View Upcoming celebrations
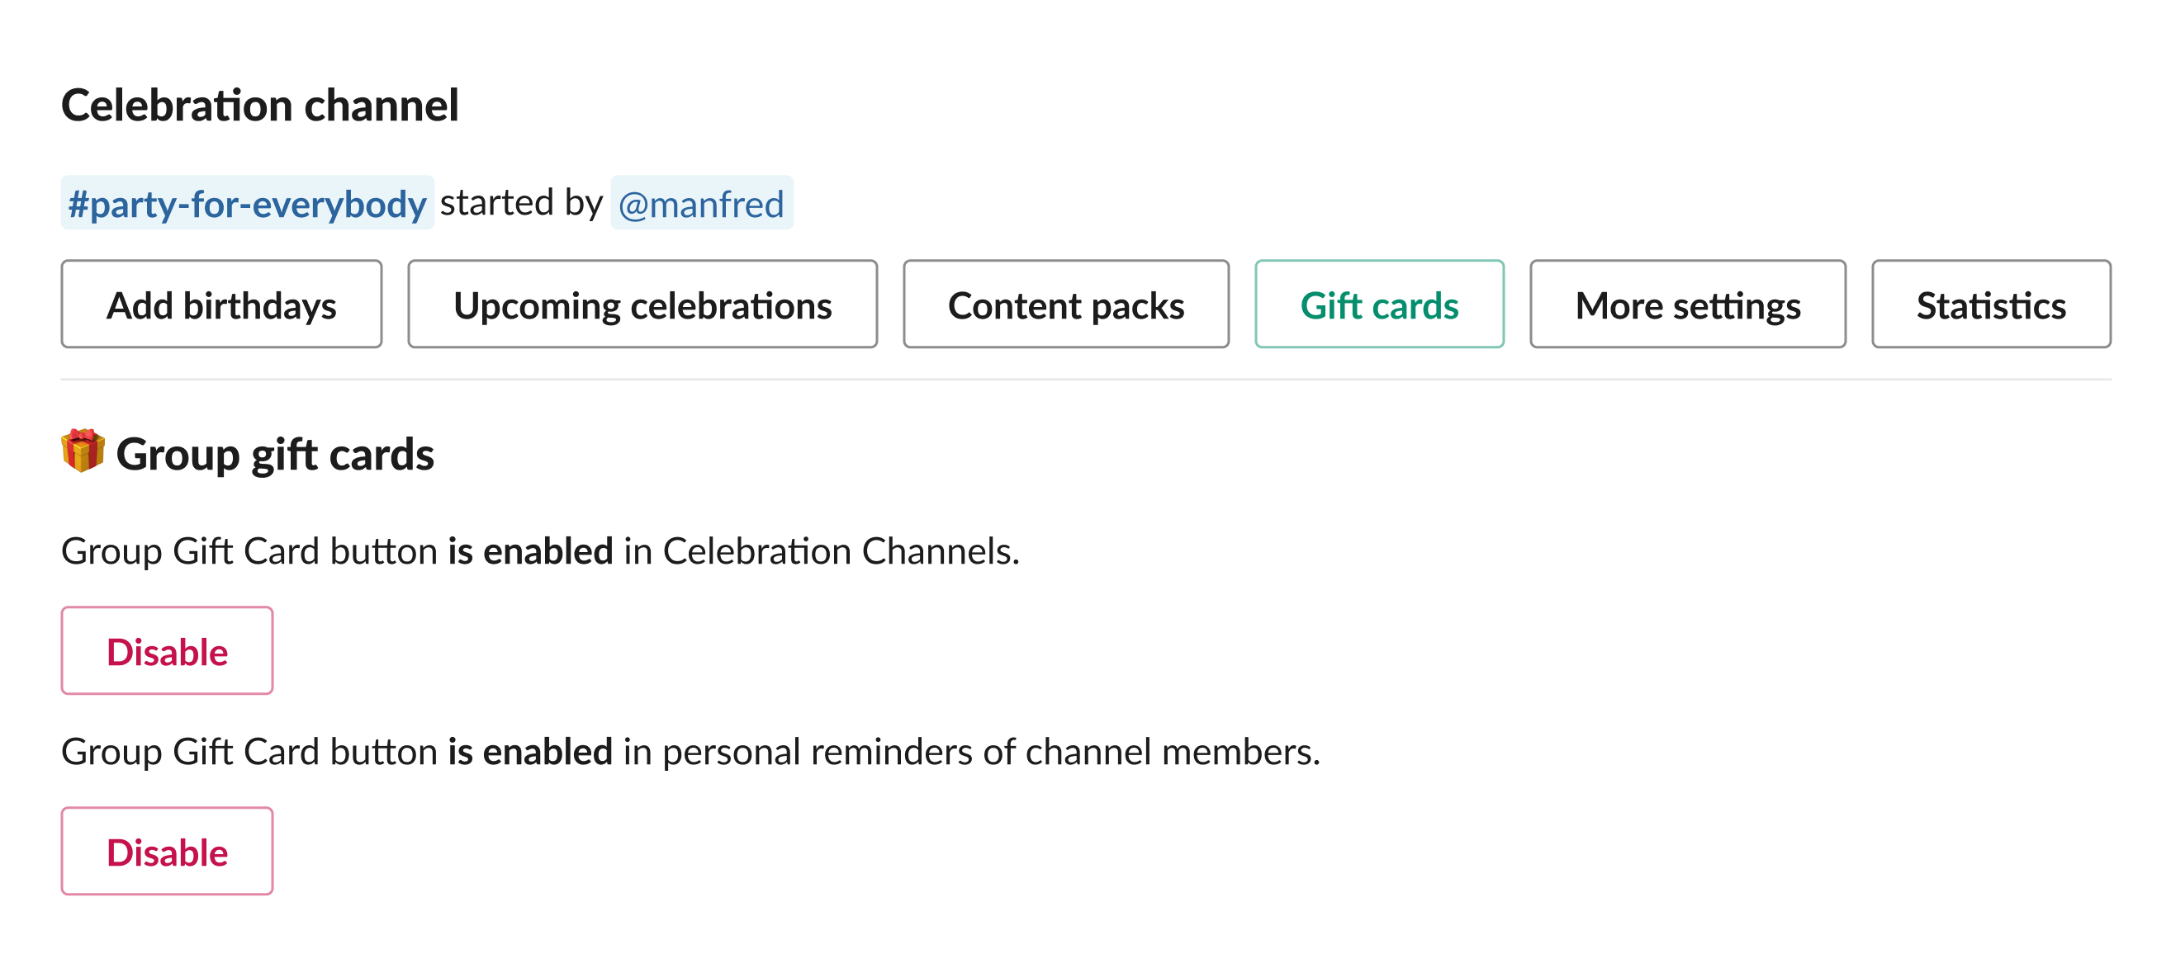 642,304
